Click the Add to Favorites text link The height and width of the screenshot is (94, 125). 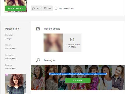66,8
